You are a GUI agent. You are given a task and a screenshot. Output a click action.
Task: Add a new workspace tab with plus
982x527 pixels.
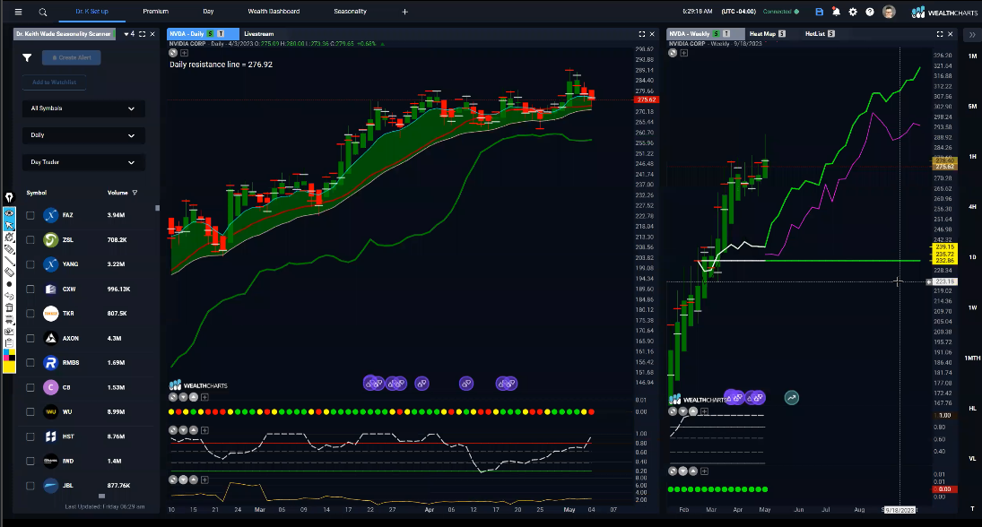404,12
